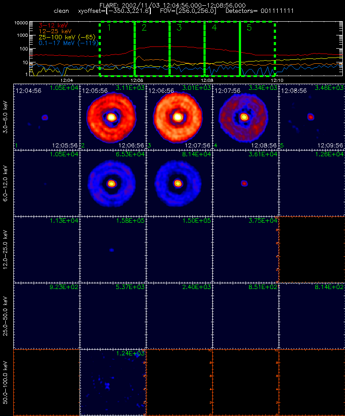The image size is (345, 416).
Task: Select the xyoffset=[-350.3,221.6] text
Action: coord(115,11)
